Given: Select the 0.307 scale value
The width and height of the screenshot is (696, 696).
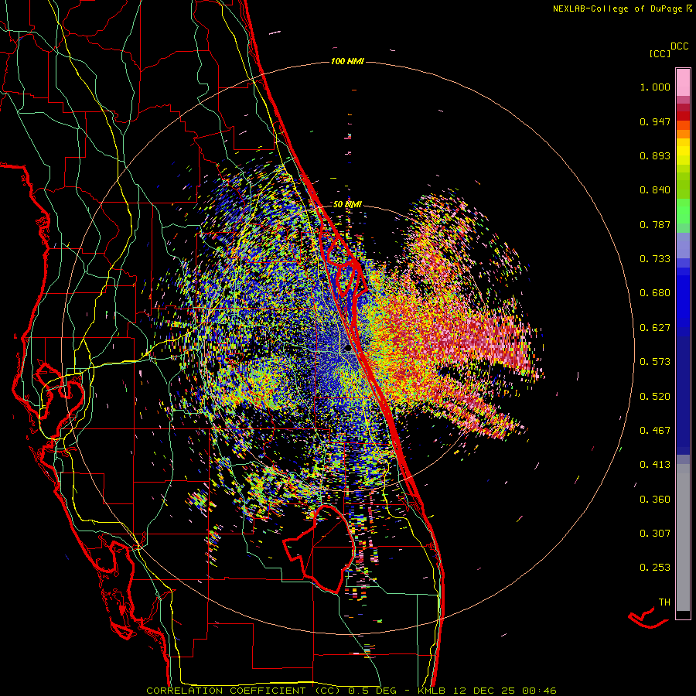Looking at the screenshot, I should pyautogui.click(x=655, y=533).
